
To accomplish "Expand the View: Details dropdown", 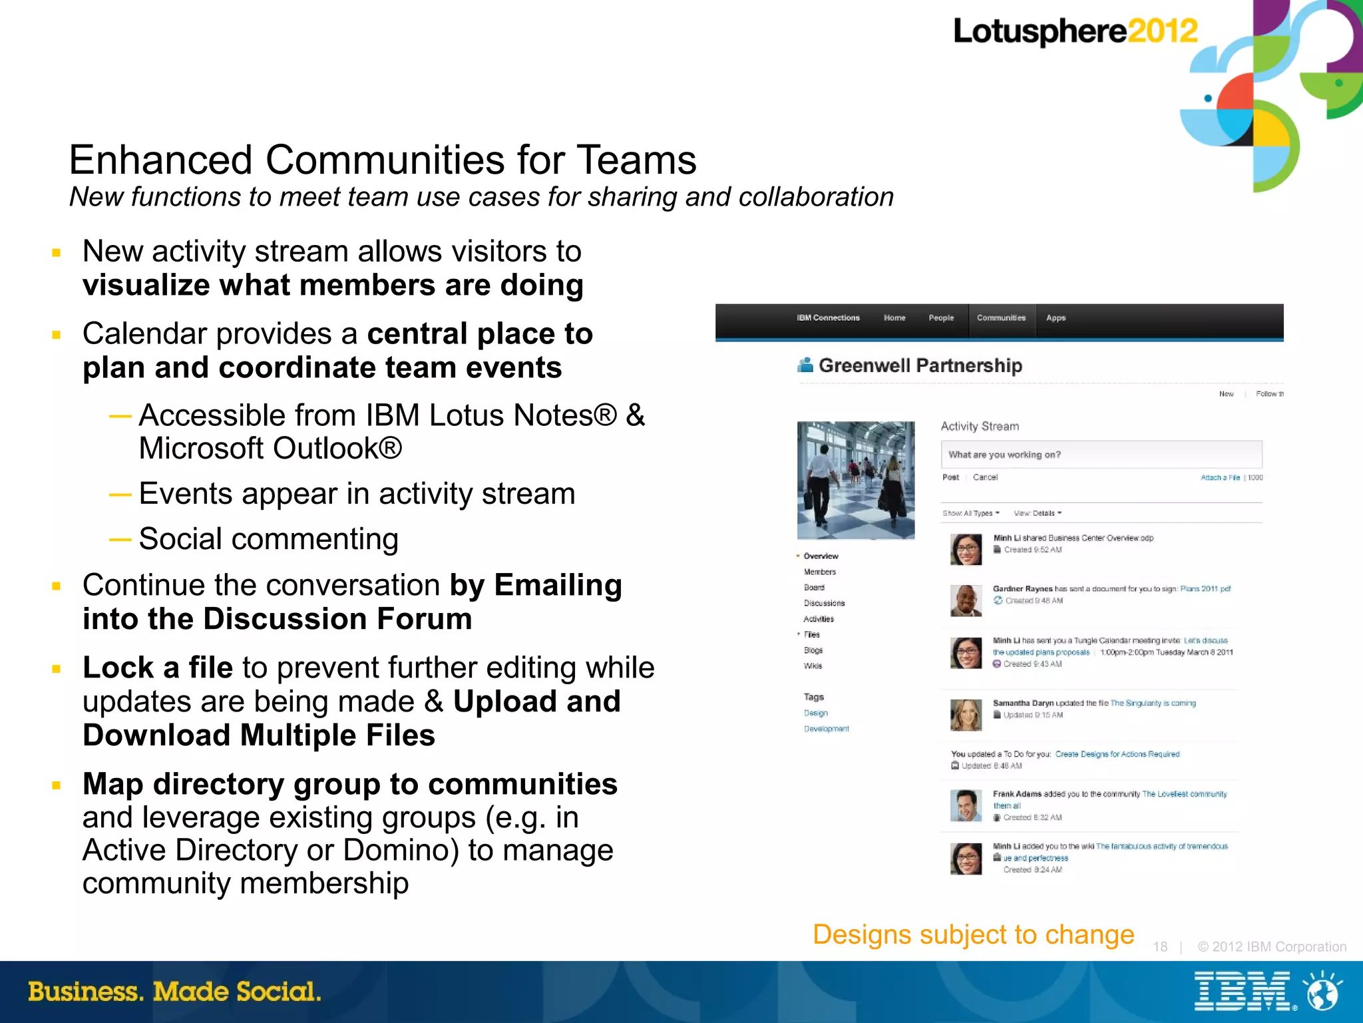I will click(x=1038, y=513).
